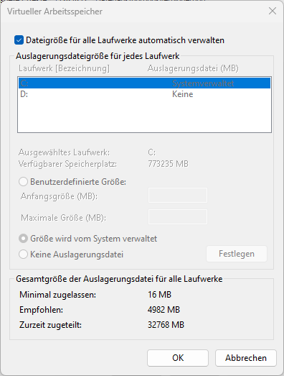This screenshot has width=284, height=376.
Task: Close the Virtueller Arbeitsspeicher dialog
Action: click(273, 11)
